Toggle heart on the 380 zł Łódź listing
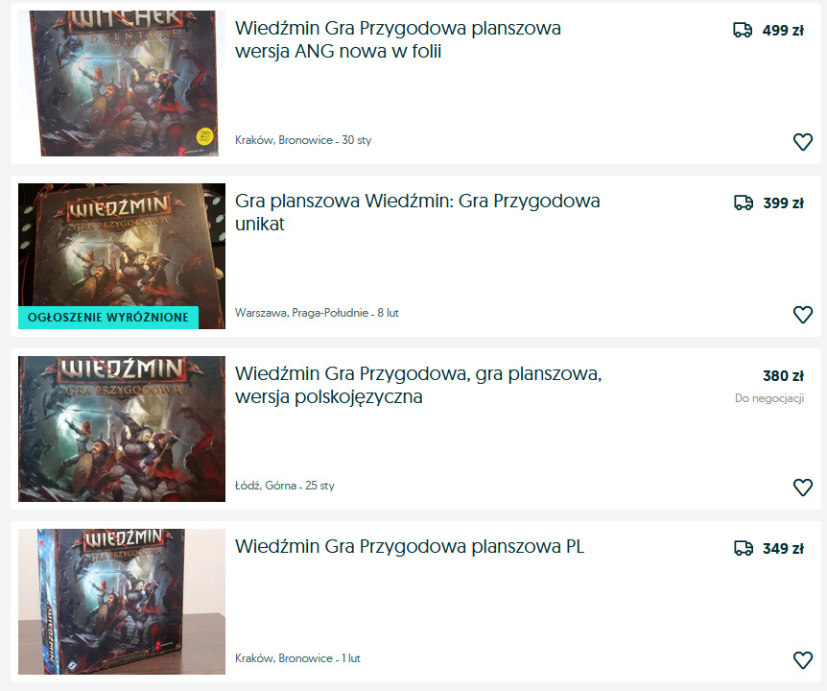The image size is (827, 691). coord(803,488)
